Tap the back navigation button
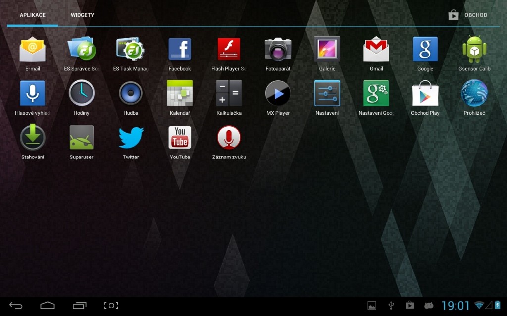This screenshot has height=316, width=507. [16, 305]
